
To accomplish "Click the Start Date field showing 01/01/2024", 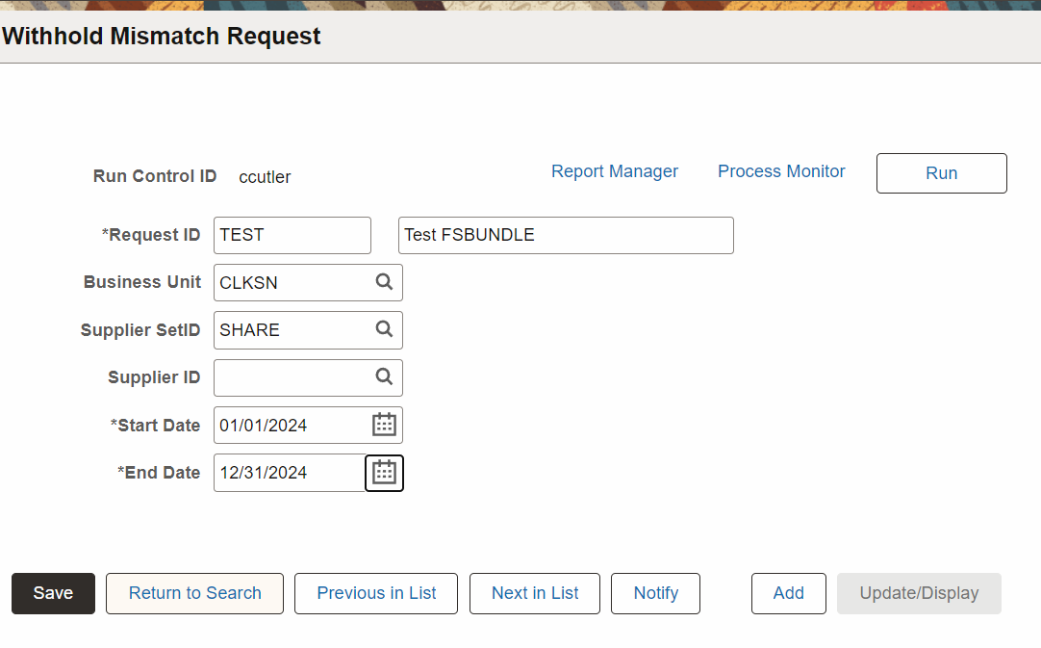I will [289, 425].
